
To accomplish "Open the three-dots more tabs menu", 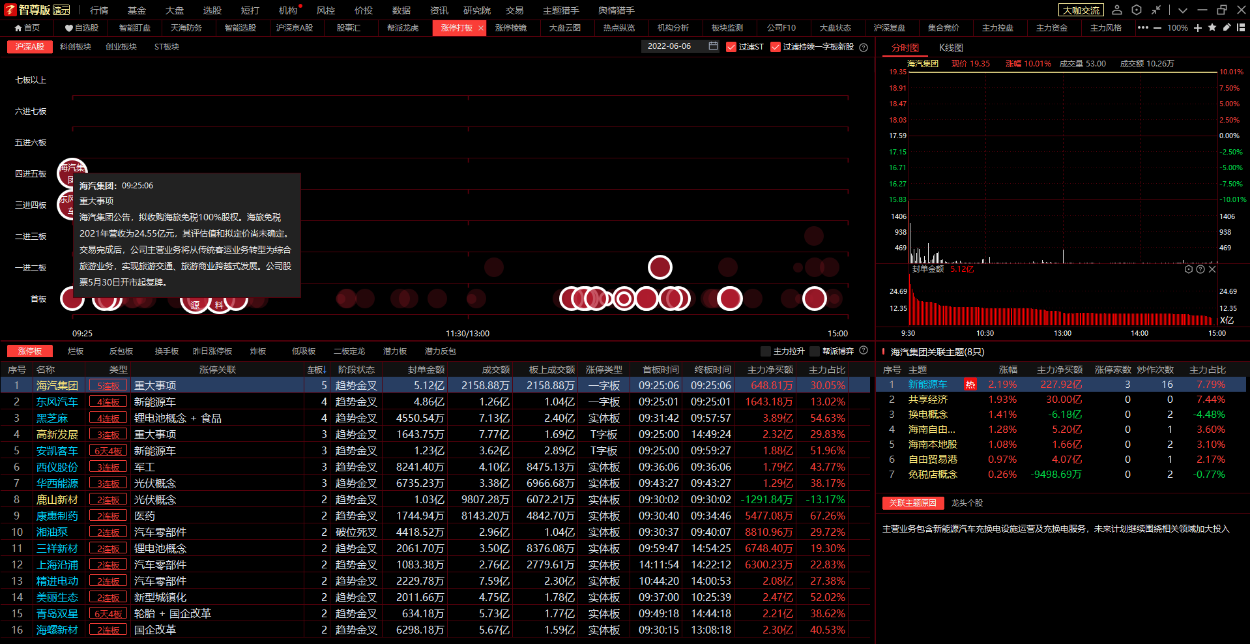I will (x=1142, y=27).
